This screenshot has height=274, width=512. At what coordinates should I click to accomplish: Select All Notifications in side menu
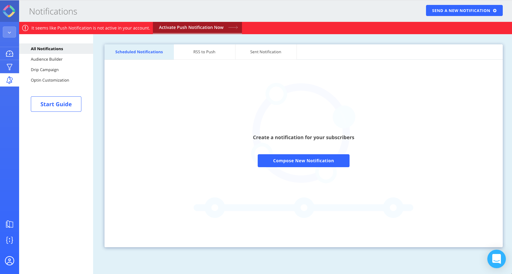(47, 49)
